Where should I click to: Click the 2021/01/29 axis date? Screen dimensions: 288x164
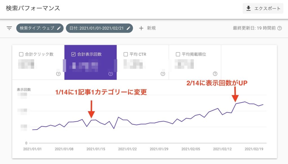[x=159, y=149]
